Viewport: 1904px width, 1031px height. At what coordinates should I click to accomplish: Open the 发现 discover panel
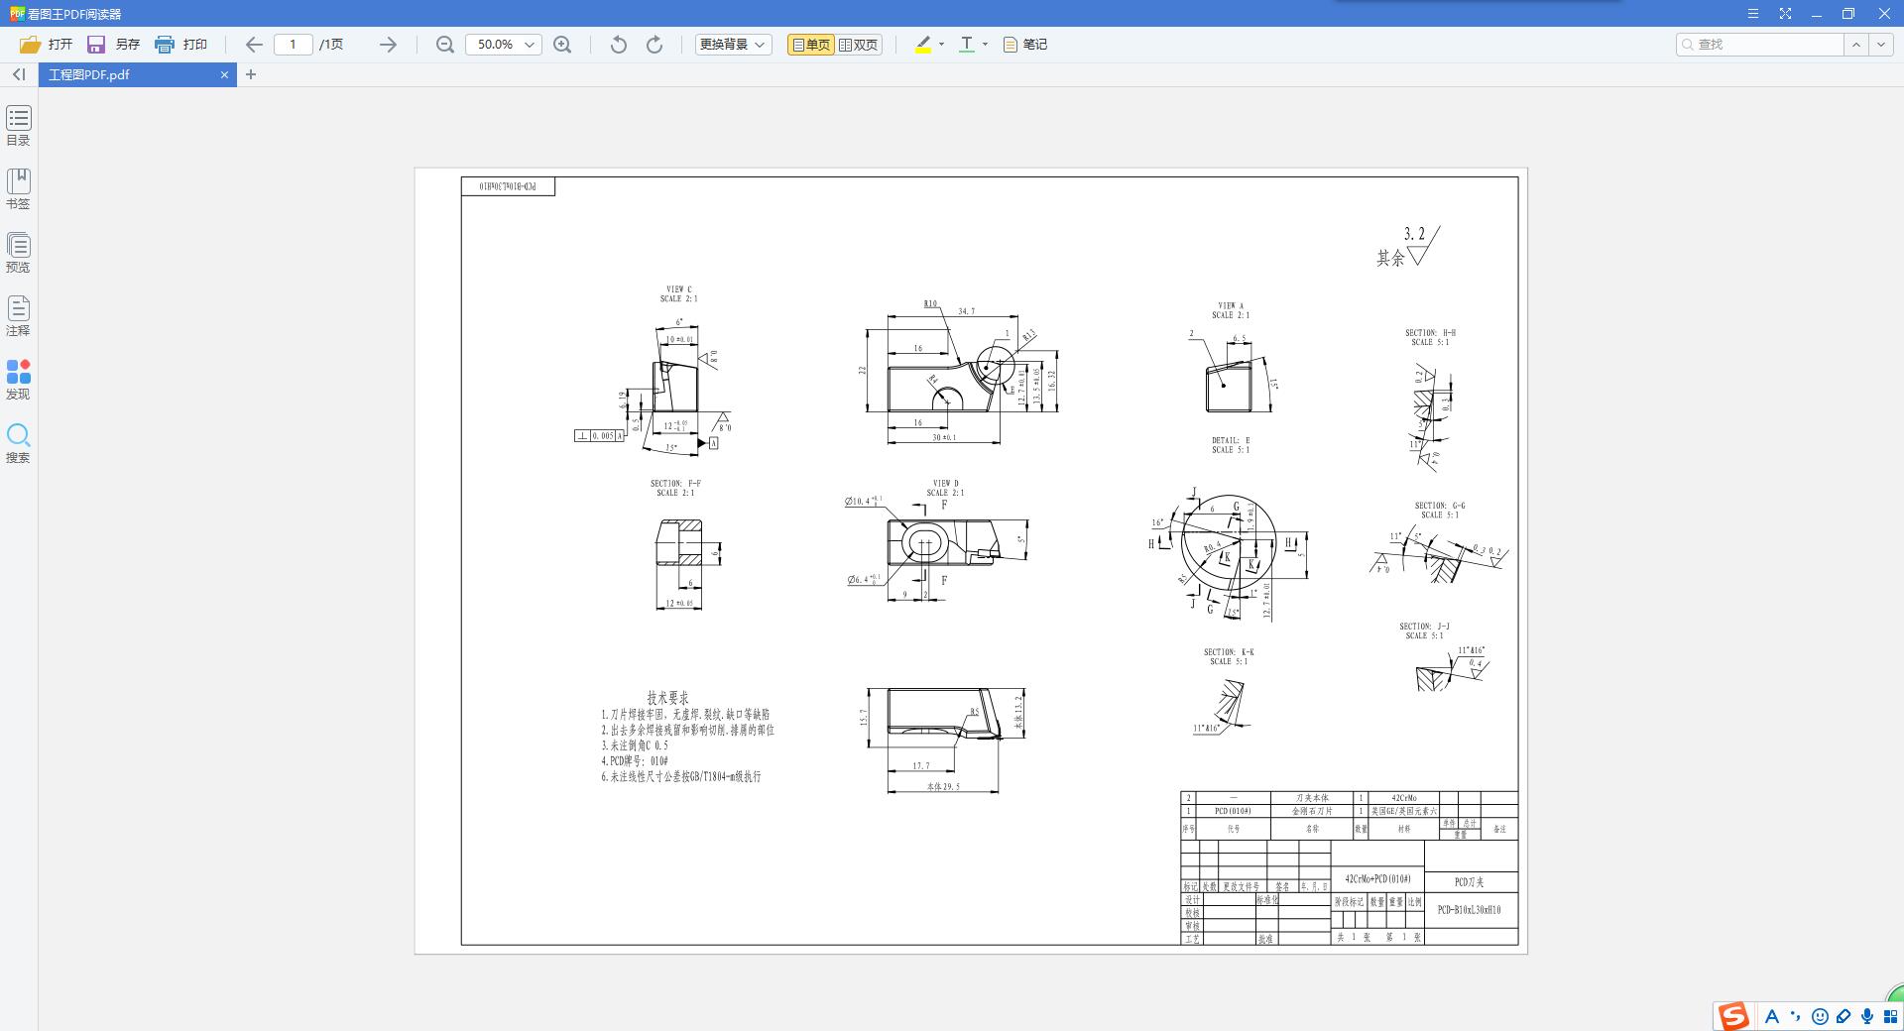[x=19, y=380]
